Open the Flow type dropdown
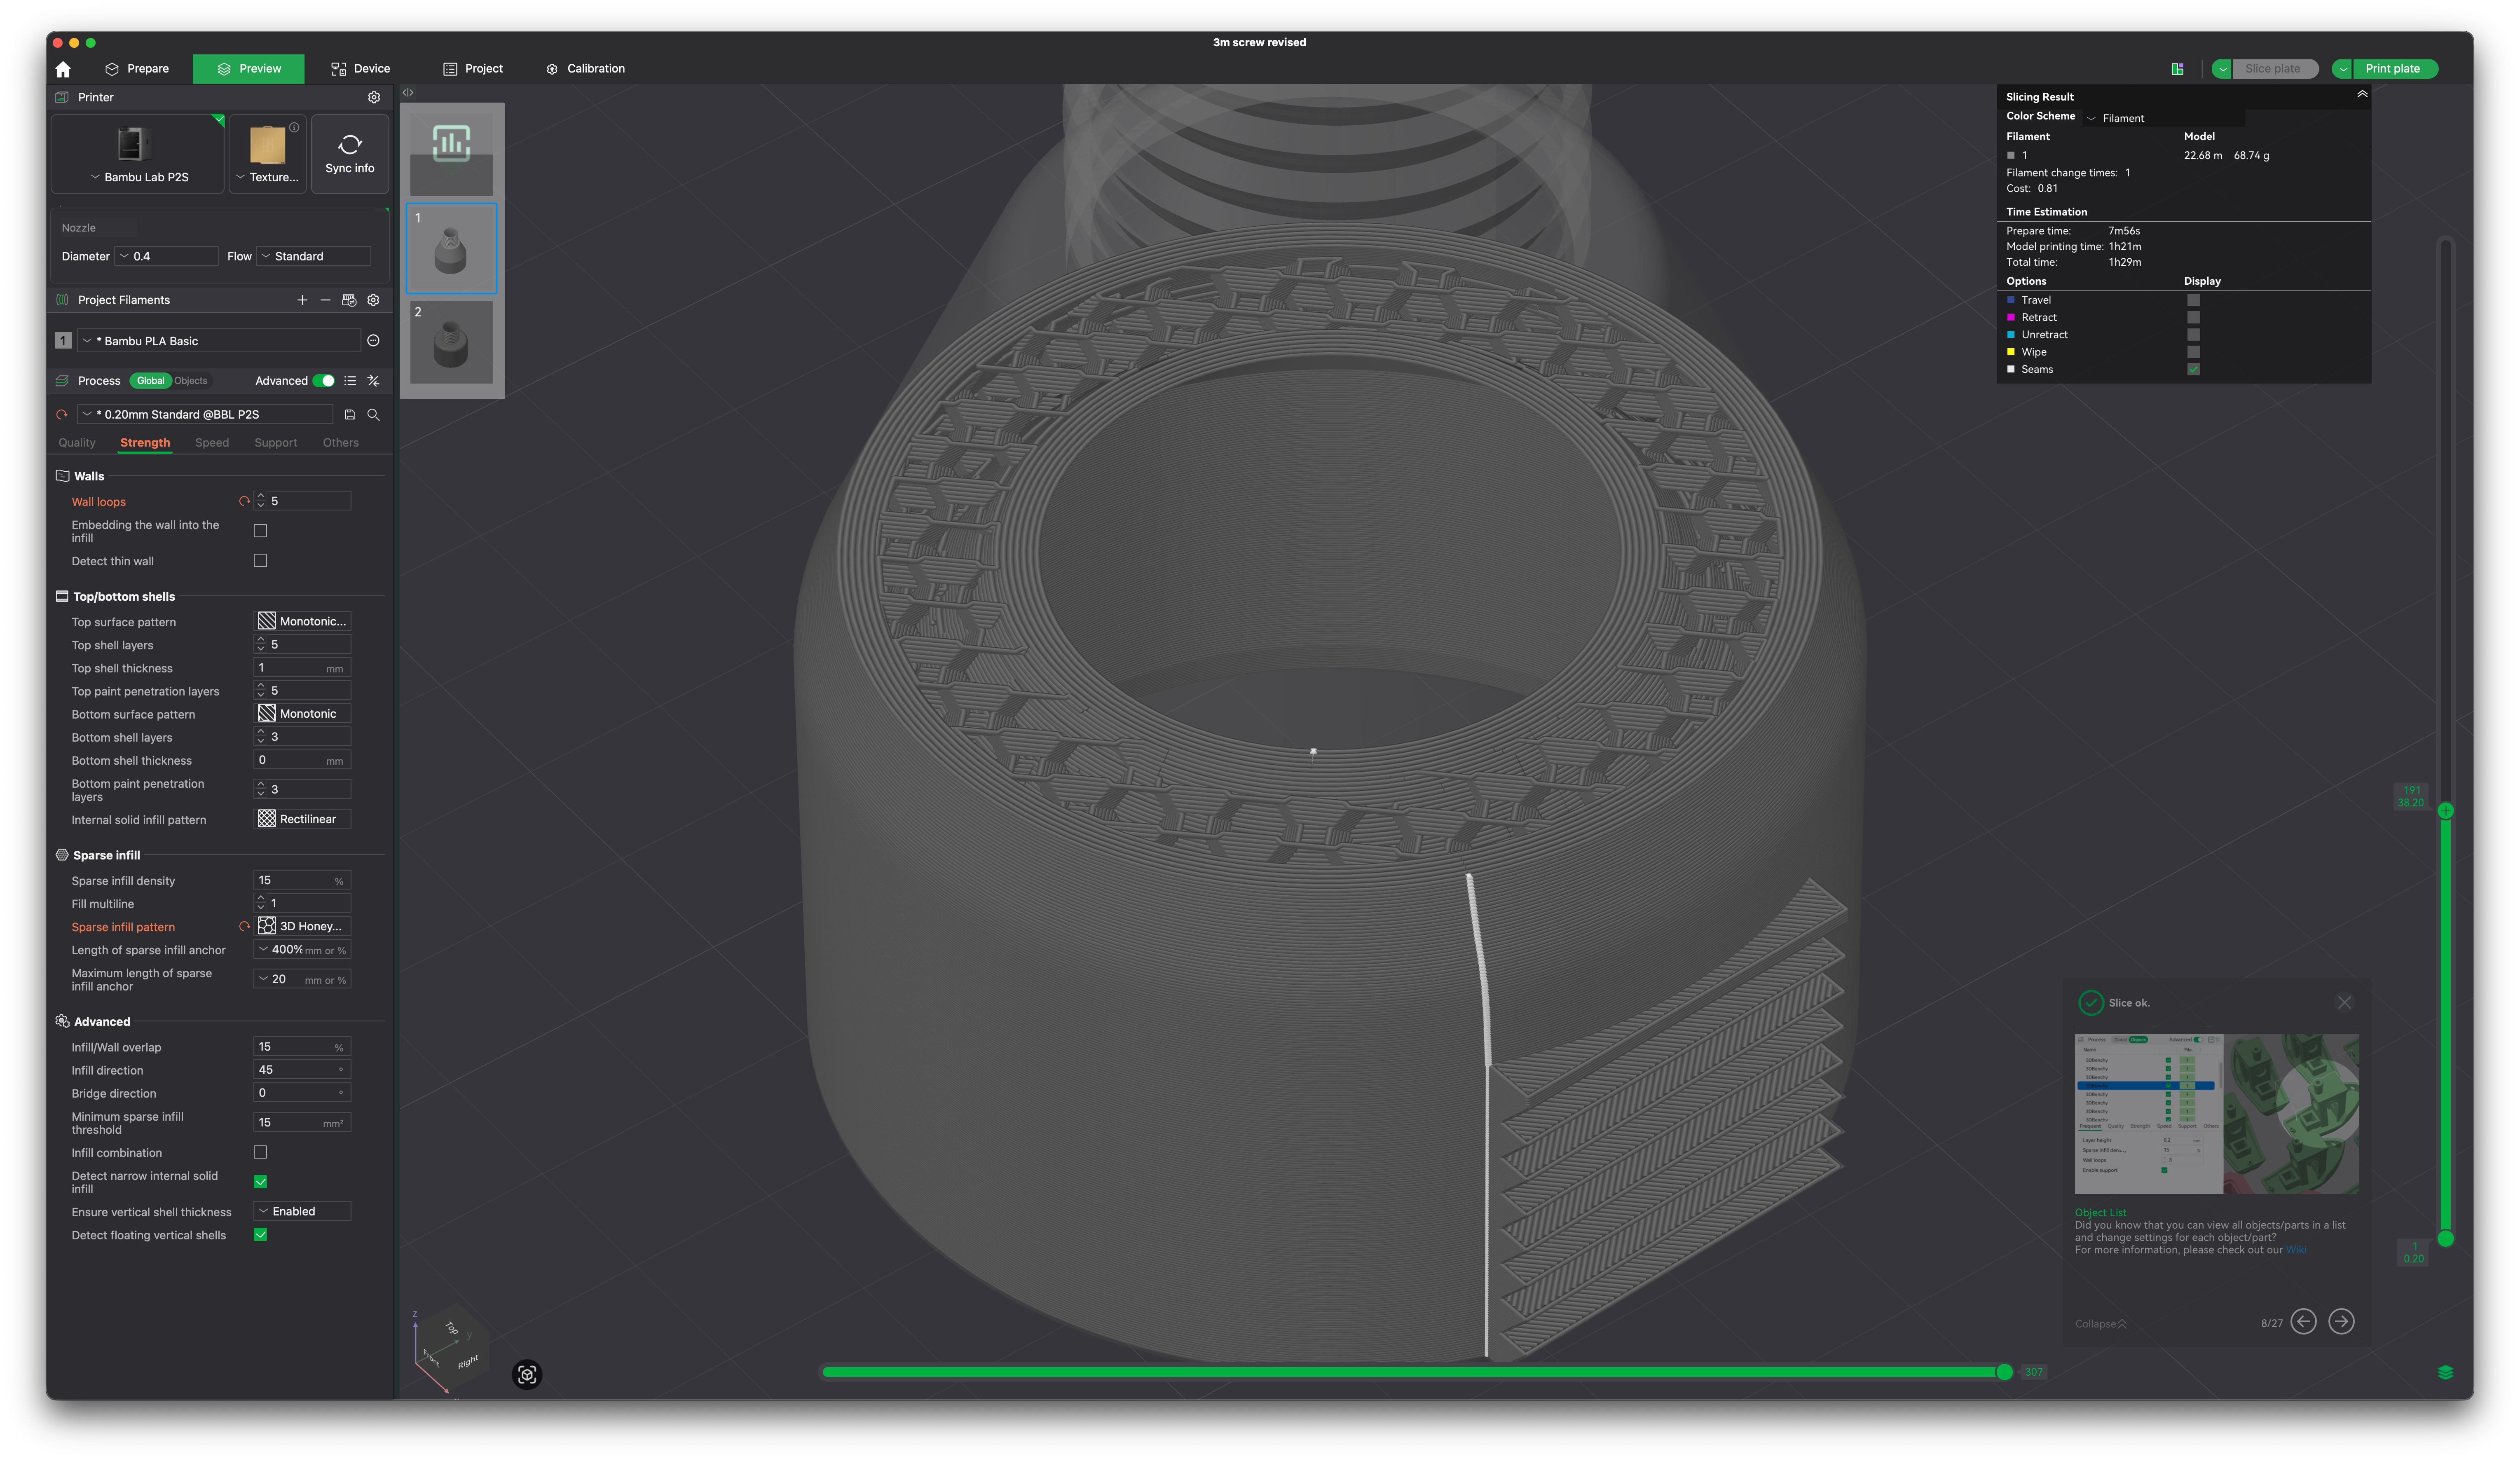Viewport: 2520px width, 1461px height. click(314, 256)
